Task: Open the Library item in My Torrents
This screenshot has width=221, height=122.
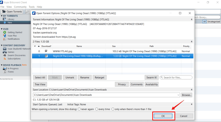Action: 11,19
